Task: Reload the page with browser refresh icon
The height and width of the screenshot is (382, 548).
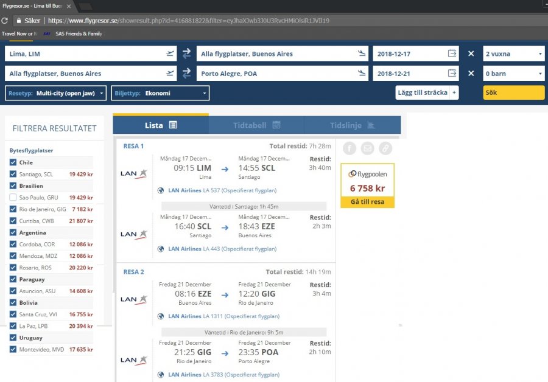Action: click(5, 20)
